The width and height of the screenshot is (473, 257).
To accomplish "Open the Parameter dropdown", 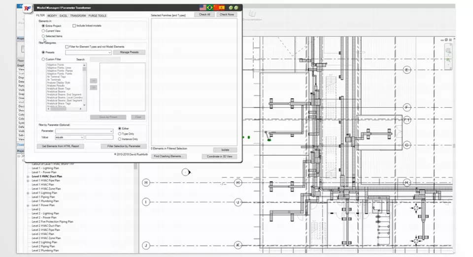I will [x=84, y=131].
